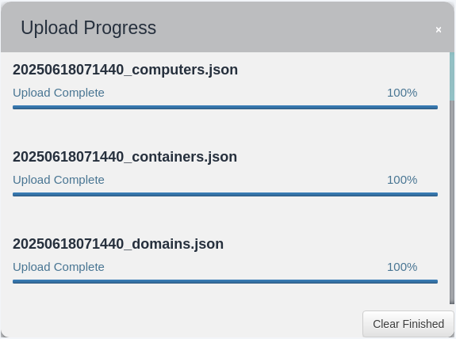Click Upload Complete status under computers.json

pos(59,93)
